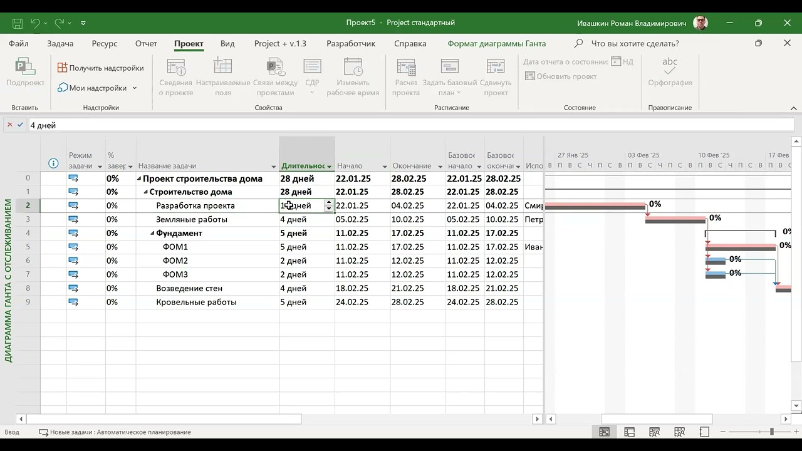Open Настраиваемые поля
Image resolution: width=802 pixels, height=451 pixels.
pyautogui.click(x=223, y=78)
